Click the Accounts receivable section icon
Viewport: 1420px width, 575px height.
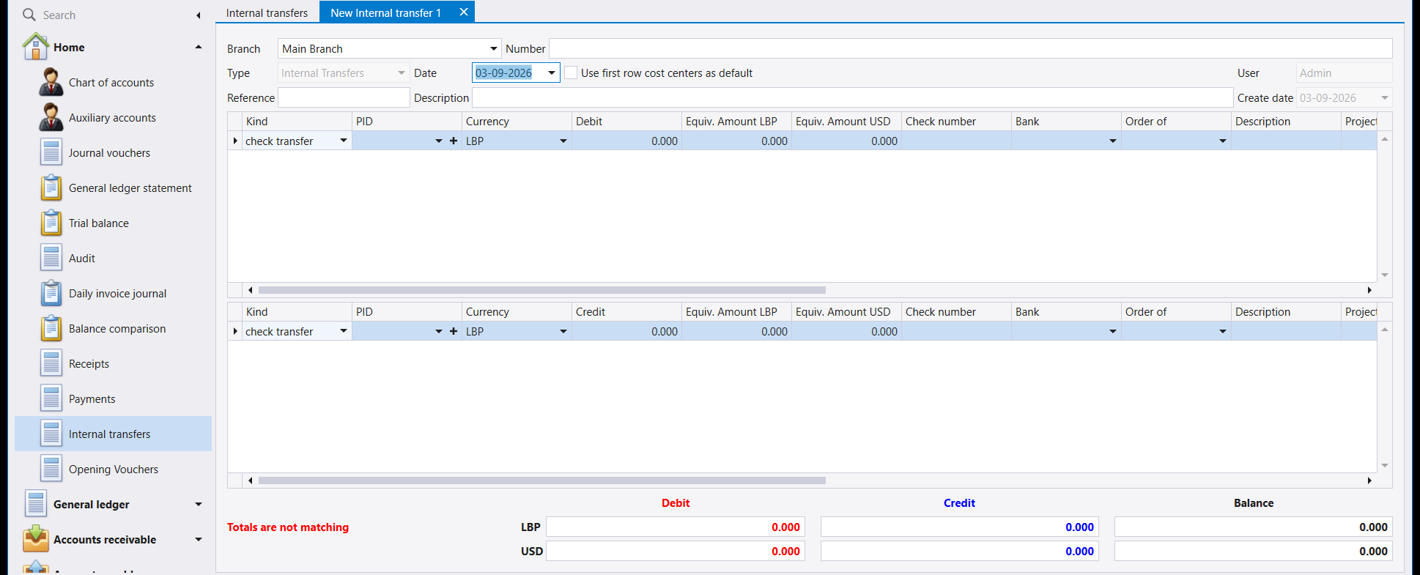[36, 539]
